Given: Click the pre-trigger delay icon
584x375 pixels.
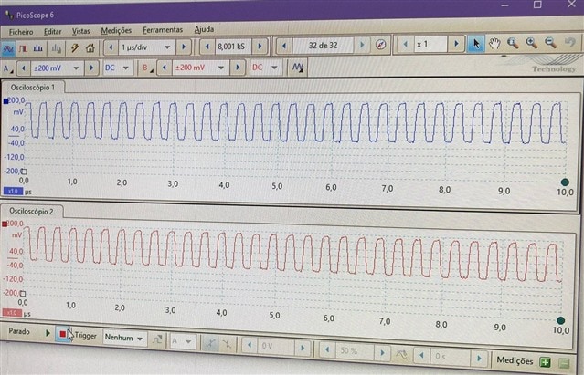Looking at the screenshot, I should point(401,355).
